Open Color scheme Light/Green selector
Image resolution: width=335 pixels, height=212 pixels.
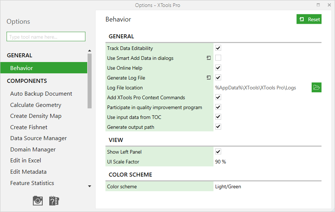tap(228, 186)
